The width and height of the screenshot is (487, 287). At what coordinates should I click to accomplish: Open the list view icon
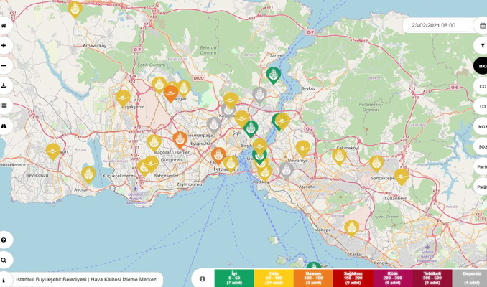4,106
